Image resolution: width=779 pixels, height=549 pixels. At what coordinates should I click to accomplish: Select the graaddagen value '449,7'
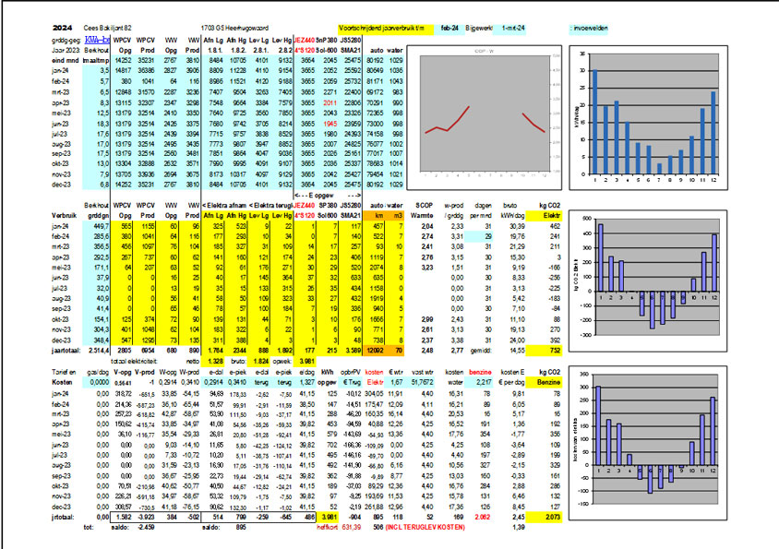click(x=101, y=226)
